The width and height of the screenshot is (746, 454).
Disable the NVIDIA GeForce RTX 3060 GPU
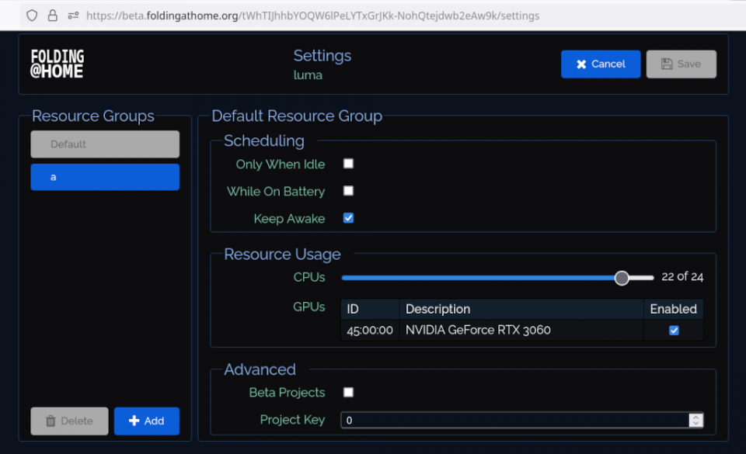[x=673, y=329]
